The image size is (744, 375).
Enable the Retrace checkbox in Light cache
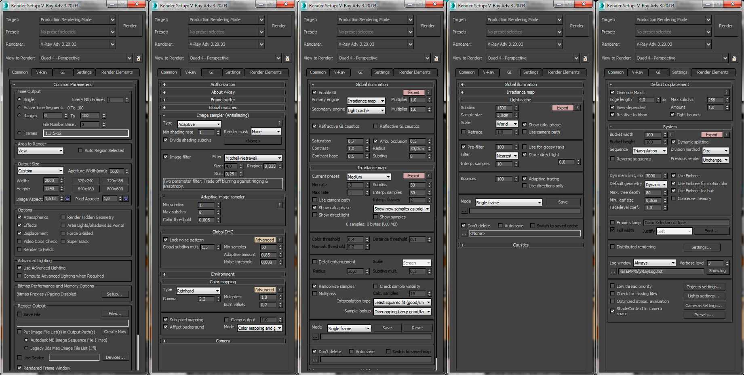coord(464,132)
